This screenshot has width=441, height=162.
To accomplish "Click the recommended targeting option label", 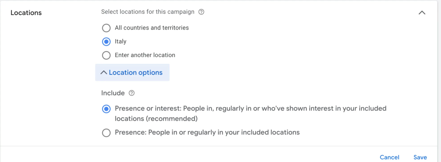I will (248, 109).
